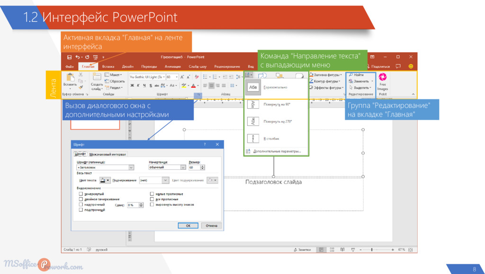This screenshot has width=485, height=274.
Task: Click the Cut scissors icon
Action: click(x=81, y=75)
